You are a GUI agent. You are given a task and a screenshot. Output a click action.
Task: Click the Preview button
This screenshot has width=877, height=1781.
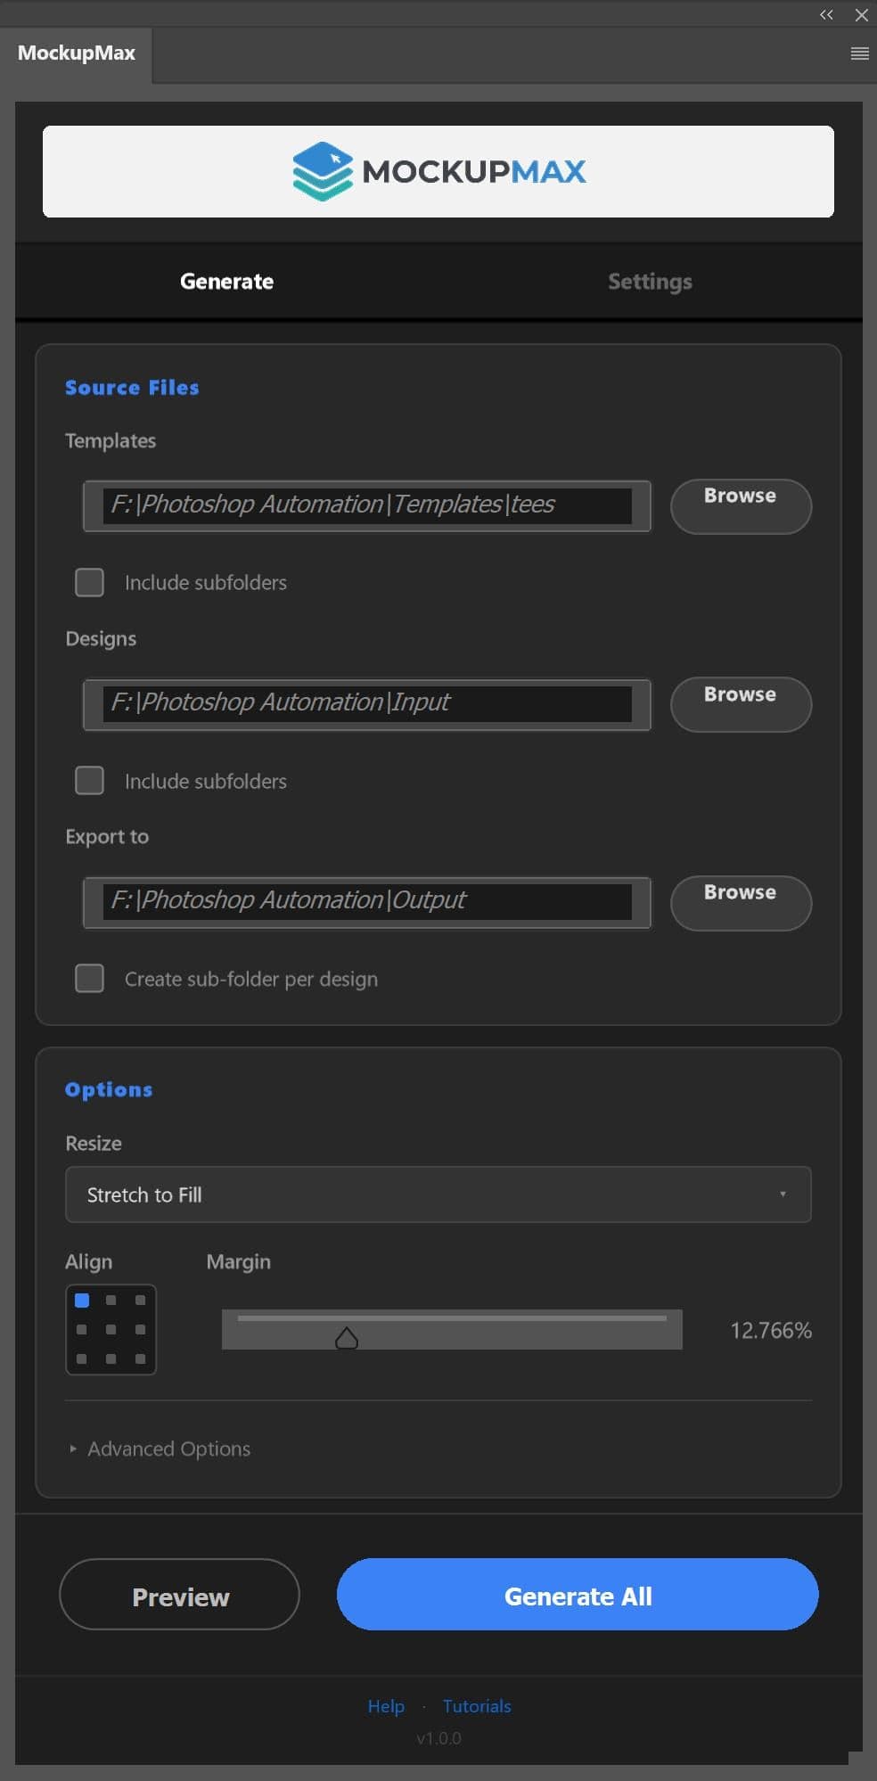point(179,1595)
